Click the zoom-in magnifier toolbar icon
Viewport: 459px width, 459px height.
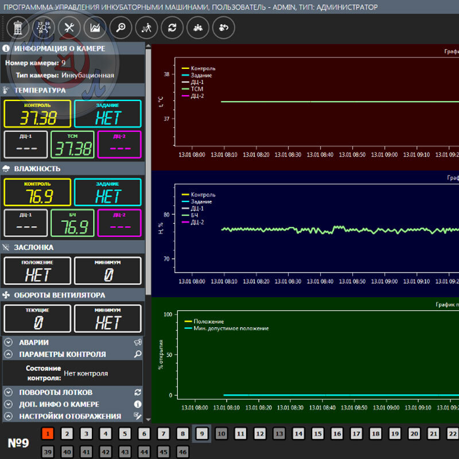[x=121, y=28]
